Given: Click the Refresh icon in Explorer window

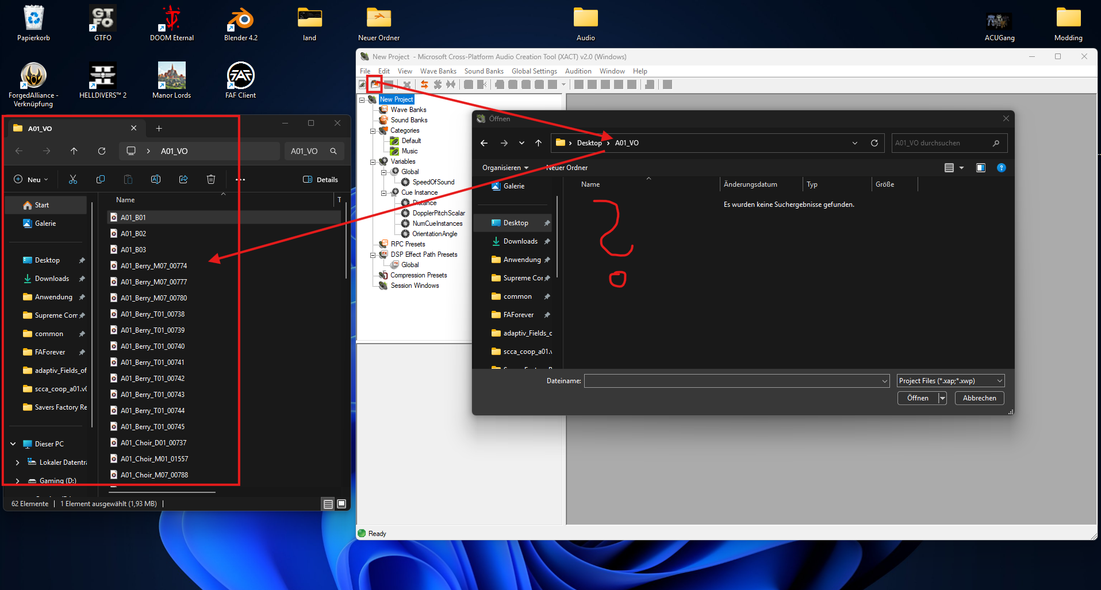Looking at the screenshot, I should click(102, 151).
